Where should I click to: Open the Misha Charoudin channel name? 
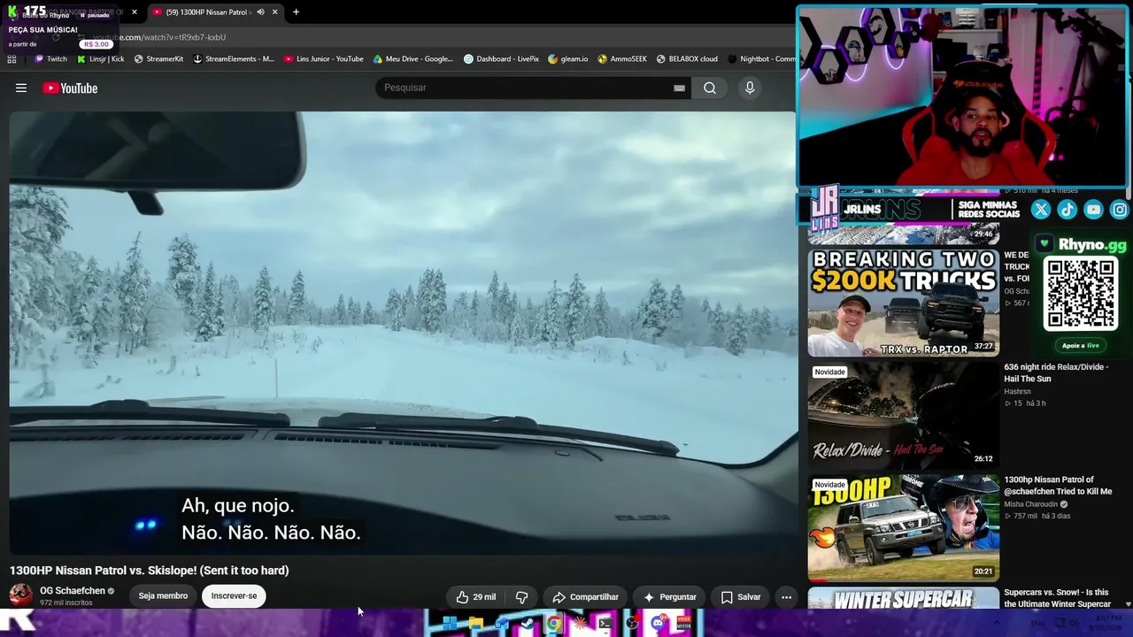(x=1030, y=504)
